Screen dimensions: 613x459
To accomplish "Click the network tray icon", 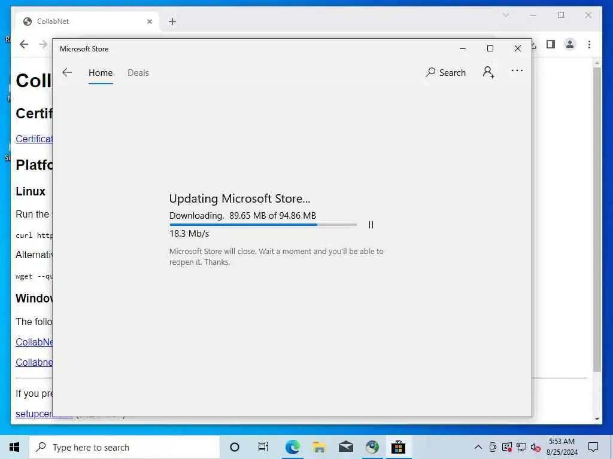I will click(521, 447).
